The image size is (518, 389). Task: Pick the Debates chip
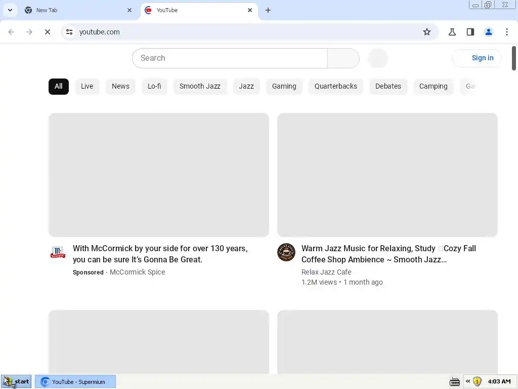[388, 86]
